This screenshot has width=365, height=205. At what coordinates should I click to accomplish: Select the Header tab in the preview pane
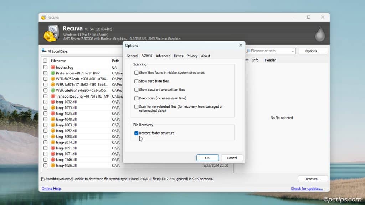pyautogui.click(x=270, y=60)
